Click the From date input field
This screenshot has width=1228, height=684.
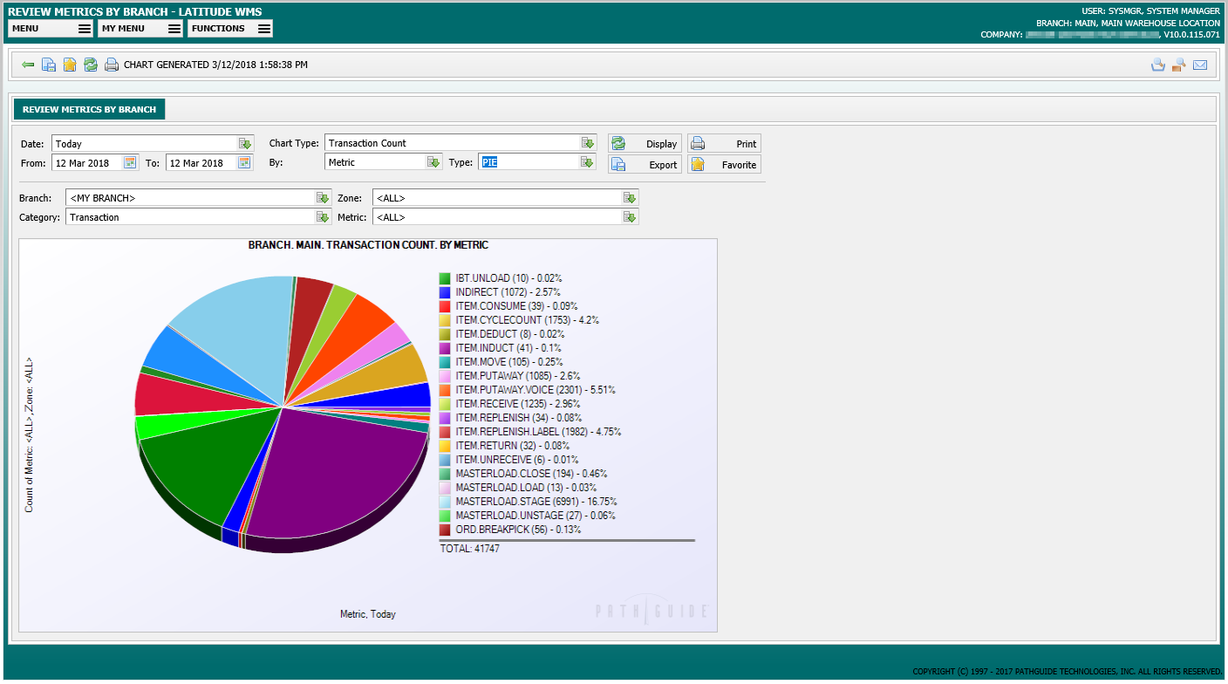(x=86, y=163)
